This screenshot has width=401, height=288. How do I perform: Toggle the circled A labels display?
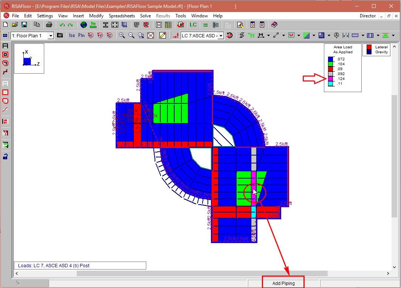(336, 35)
